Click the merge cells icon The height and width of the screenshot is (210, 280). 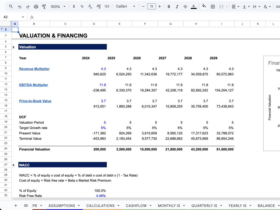coord(221,7)
